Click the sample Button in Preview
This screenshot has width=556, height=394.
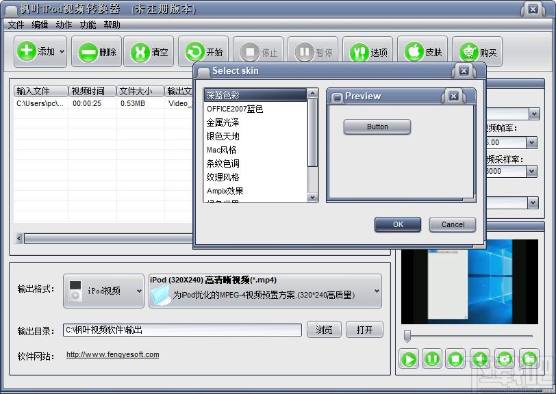377,127
